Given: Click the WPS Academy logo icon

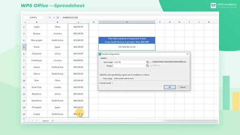Looking at the screenshot, I should (x=213, y=6).
